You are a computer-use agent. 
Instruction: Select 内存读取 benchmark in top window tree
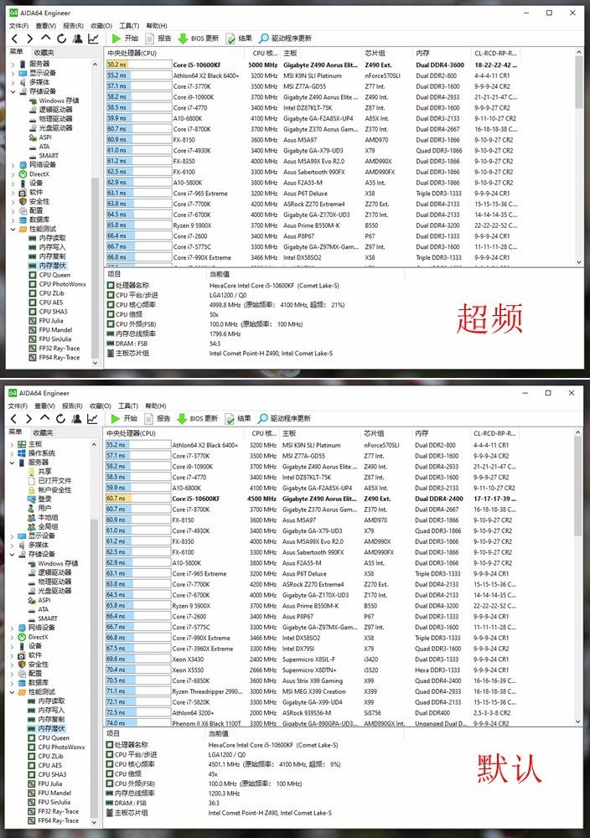coord(52,238)
